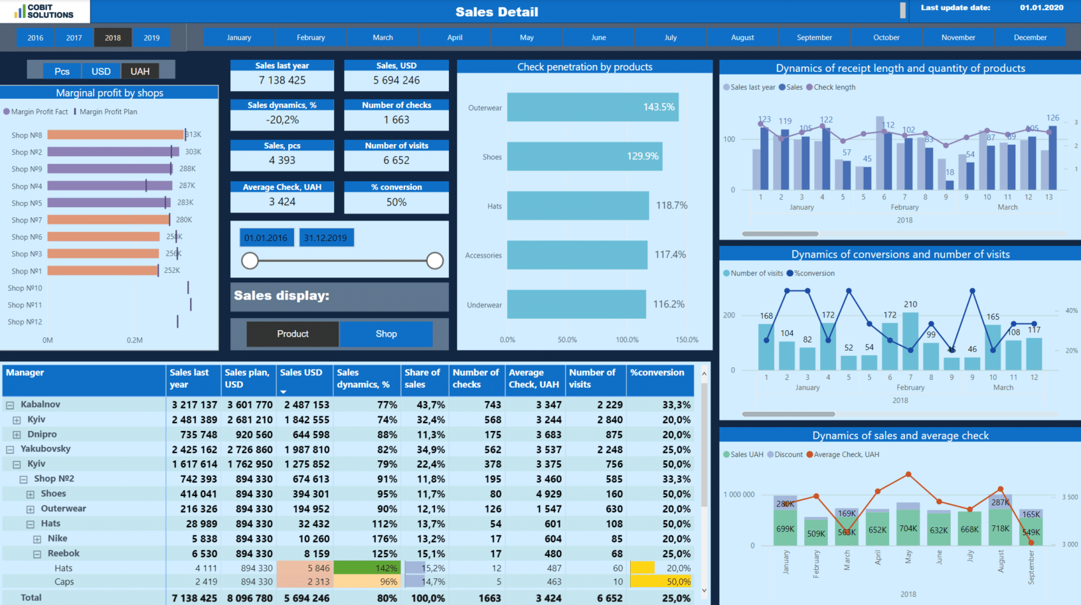
Task: Click Margin Profit Fact legend marker
Action: click(7, 112)
